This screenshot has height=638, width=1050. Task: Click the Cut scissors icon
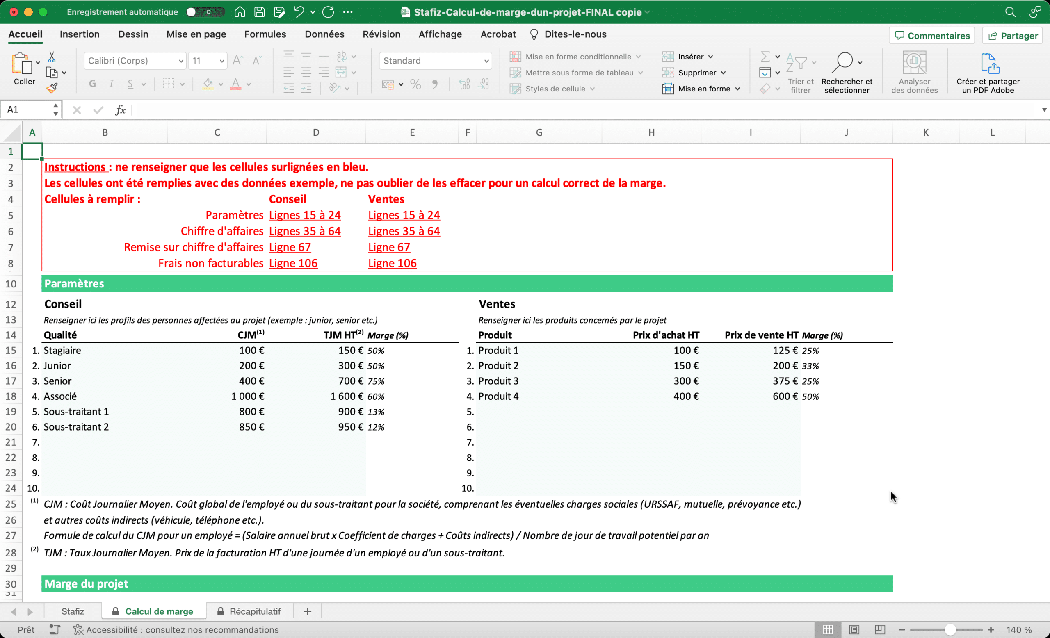point(52,57)
